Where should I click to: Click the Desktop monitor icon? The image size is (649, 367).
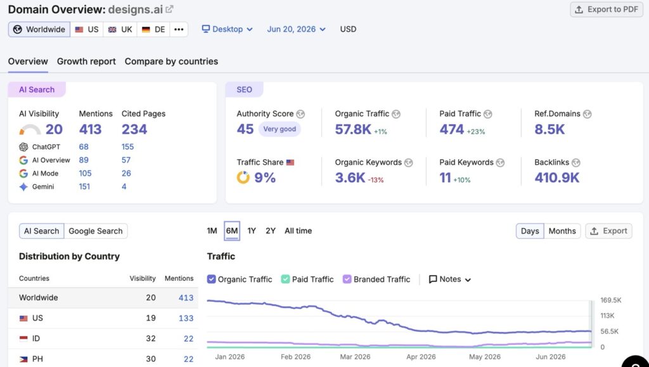click(206, 29)
